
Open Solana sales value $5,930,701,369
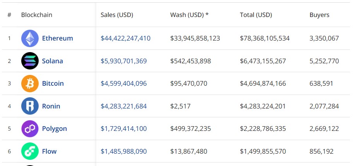(x=123, y=61)
